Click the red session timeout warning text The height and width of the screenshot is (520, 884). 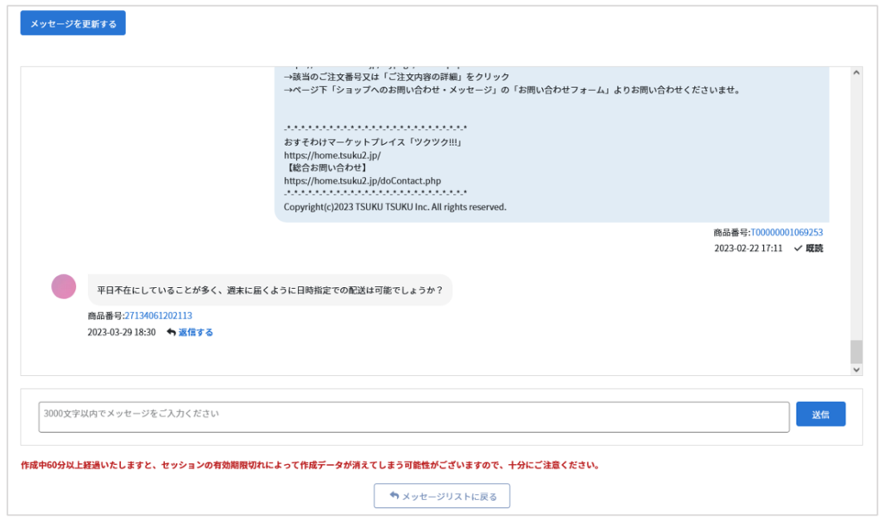310,465
